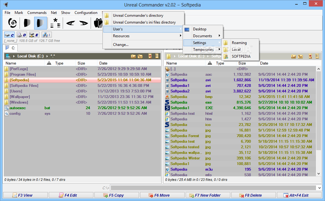Select Local folder entry
The image size is (325, 201).
[240, 50]
